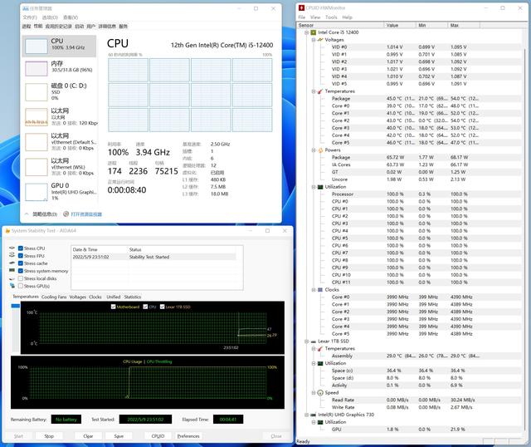Click the Stress cache chip icon
The height and width of the screenshot is (447, 531).
(12, 263)
